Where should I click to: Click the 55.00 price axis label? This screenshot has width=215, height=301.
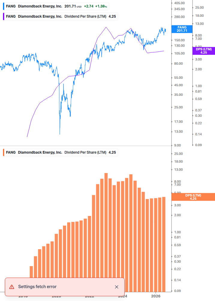tap(178, 78)
